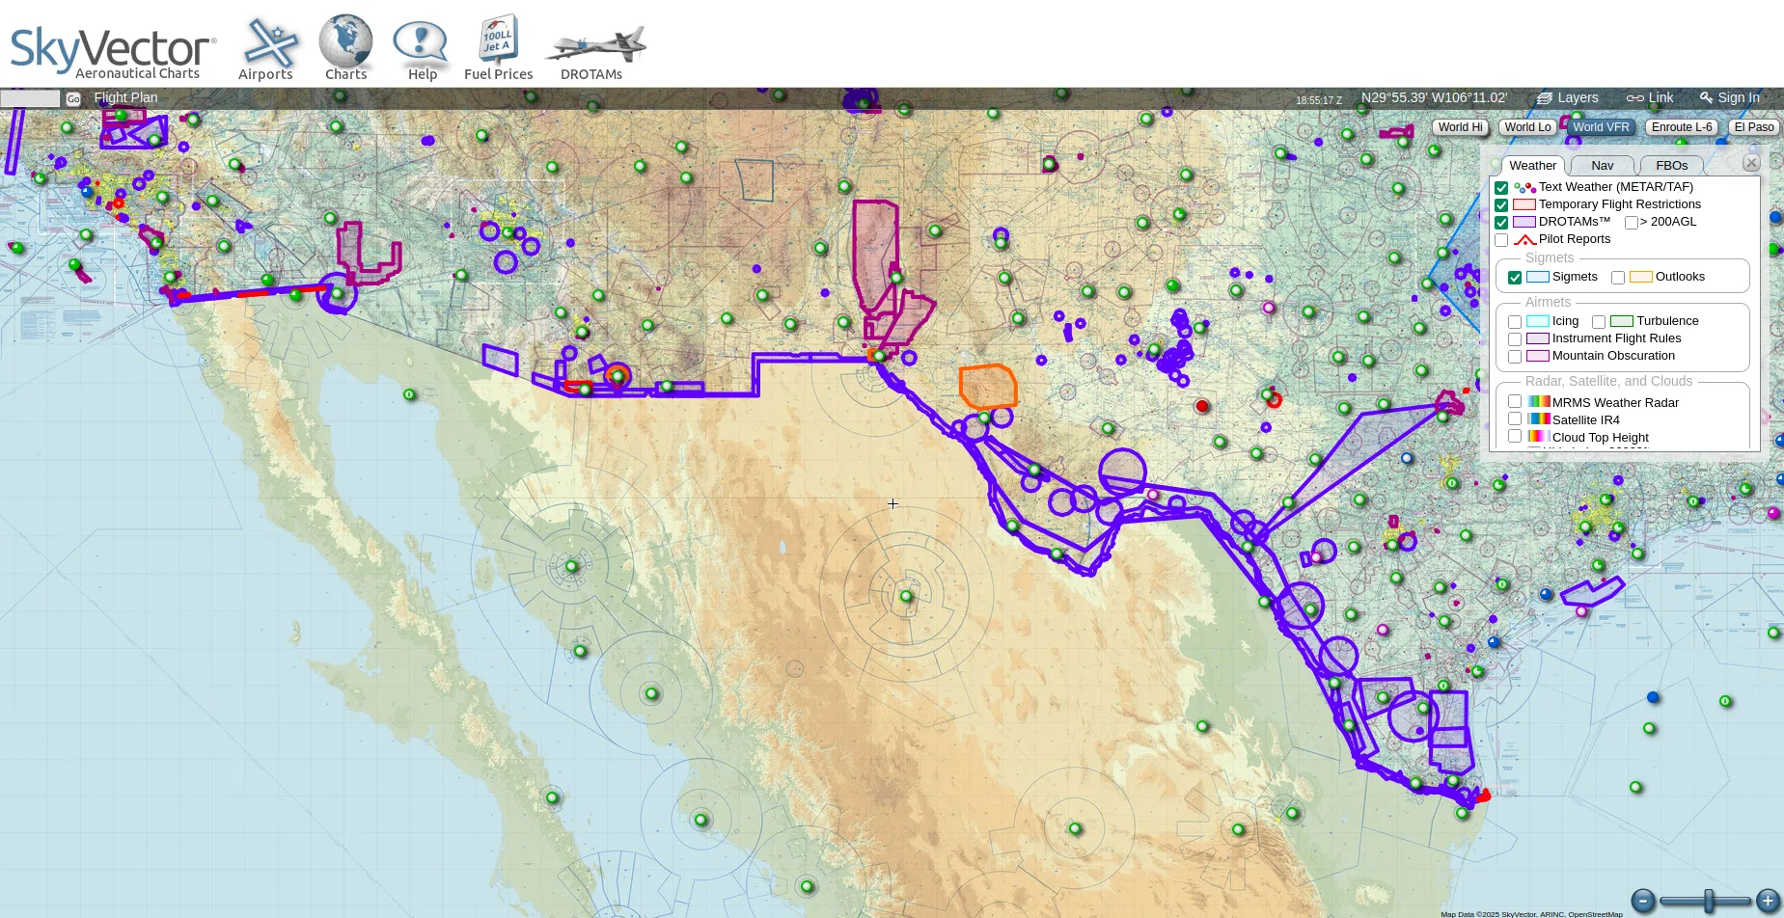Screen dimensions: 1784x918
Task: Open the Link dropdown
Action: [1650, 97]
